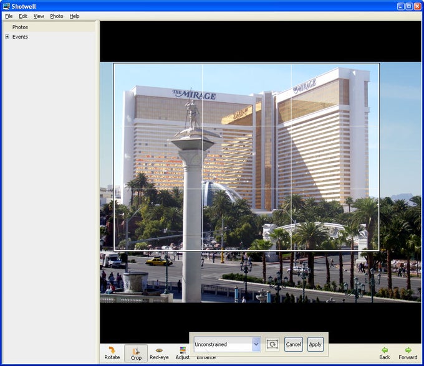Screen dimensions: 424x366
Task: Open the File menu
Action: coord(9,16)
